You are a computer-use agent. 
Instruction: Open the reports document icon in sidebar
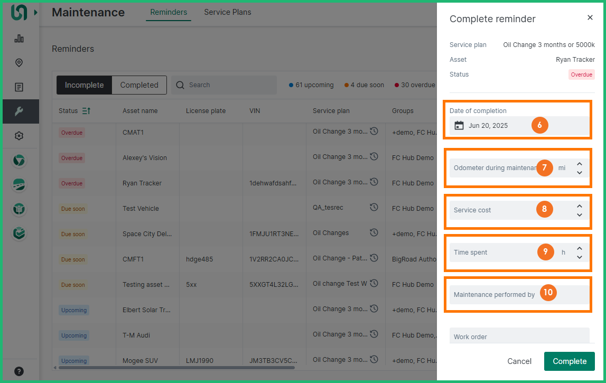click(19, 87)
